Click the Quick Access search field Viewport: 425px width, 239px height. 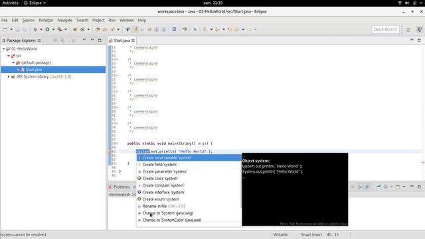click(x=385, y=29)
